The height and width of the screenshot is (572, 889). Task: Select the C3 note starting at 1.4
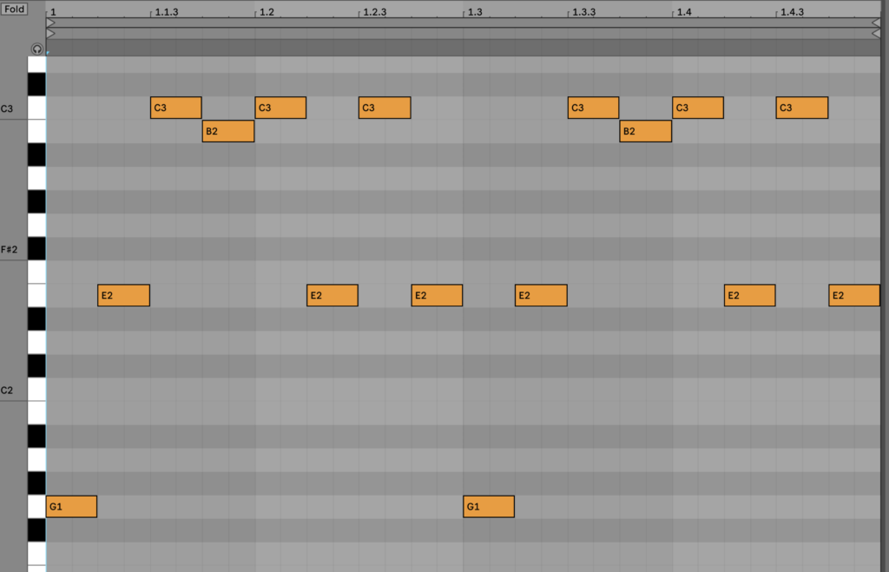(698, 108)
